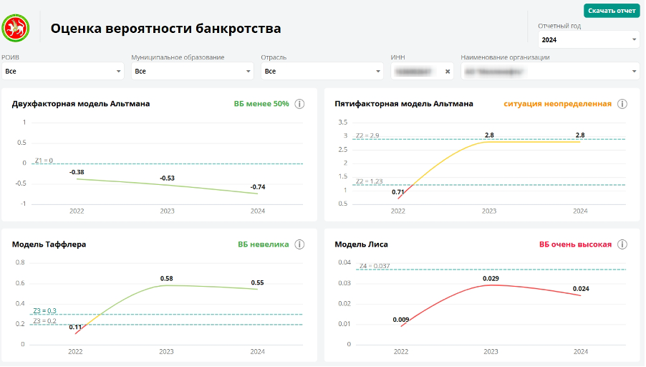The height and width of the screenshot is (367, 646).
Task: Click status label ВБ менее 50%
Action: click(x=262, y=104)
